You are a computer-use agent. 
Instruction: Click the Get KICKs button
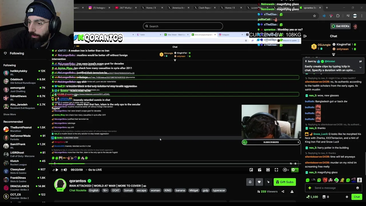click(340, 26)
